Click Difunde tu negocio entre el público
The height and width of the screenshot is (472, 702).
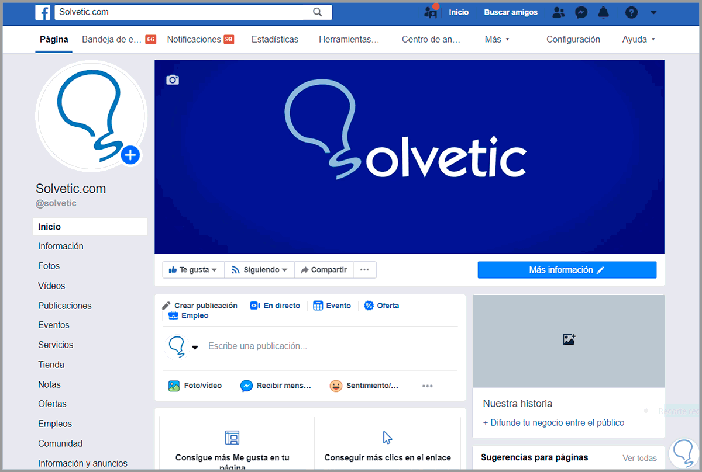553,423
